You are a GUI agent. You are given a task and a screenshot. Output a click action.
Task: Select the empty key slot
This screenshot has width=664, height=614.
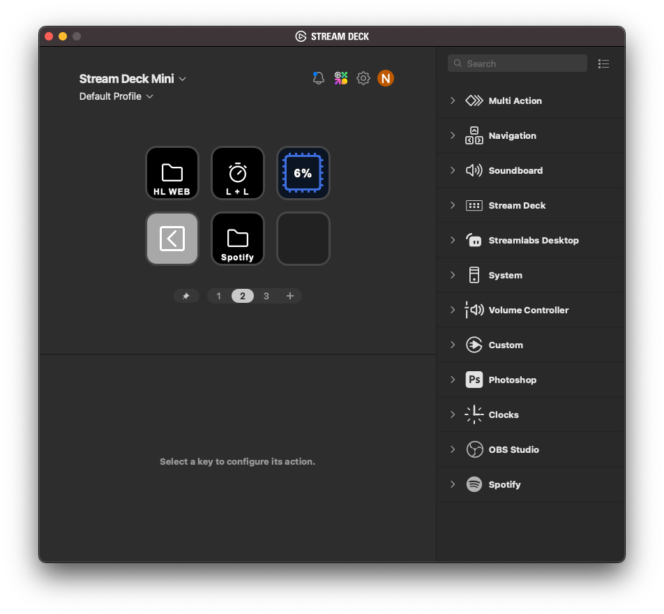[303, 239]
